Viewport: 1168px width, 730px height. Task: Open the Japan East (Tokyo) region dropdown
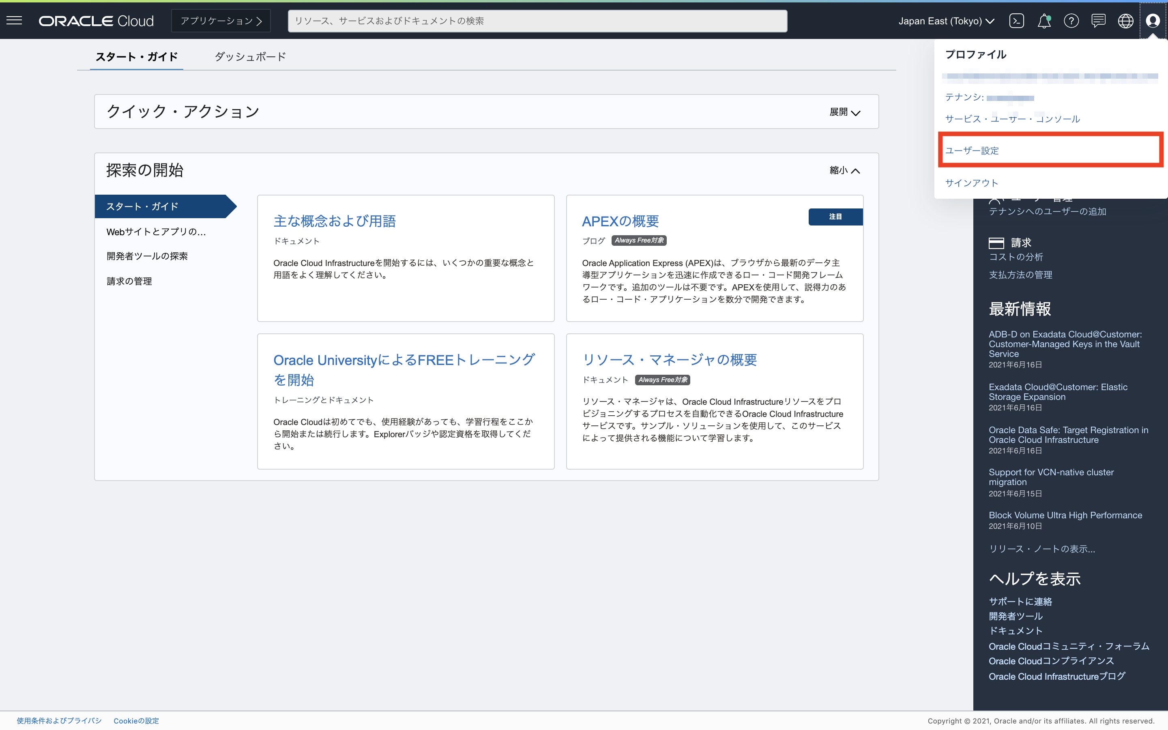click(946, 21)
